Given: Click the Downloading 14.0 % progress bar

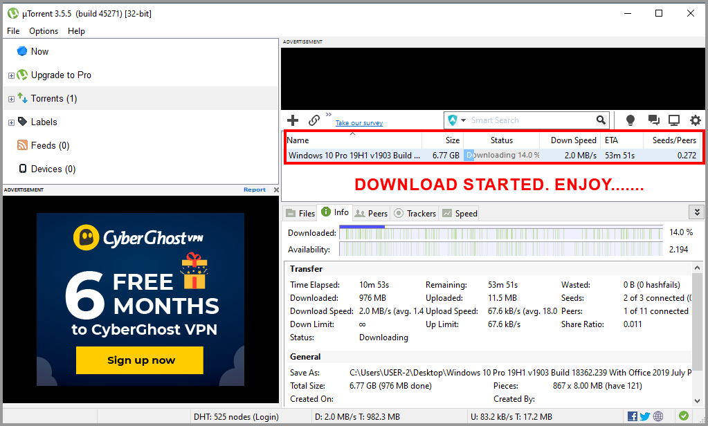Looking at the screenshot, I should pos(502,155).
